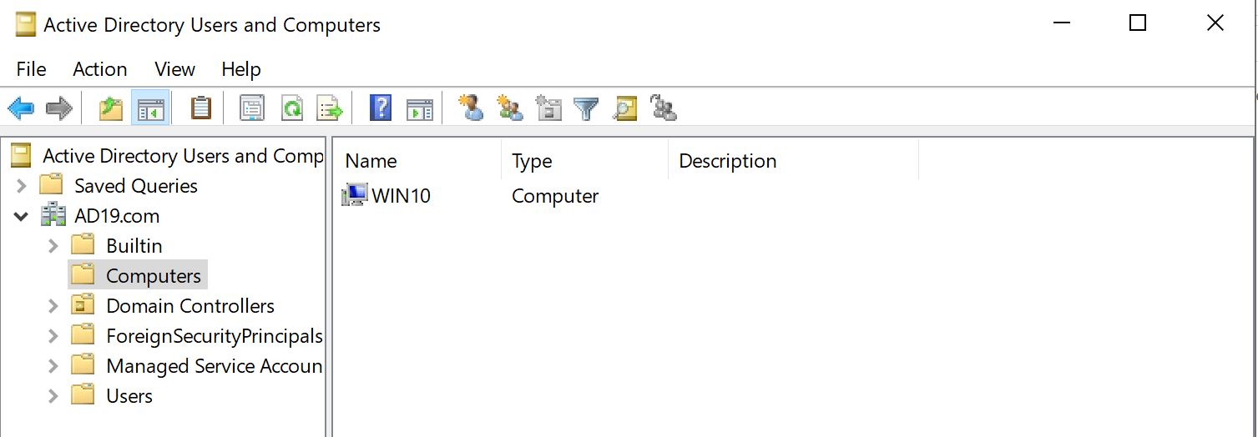Click the app icon in the title bar
This screenshot has width=1258, height=437.
pyautogui.click(x=26, y=24)
